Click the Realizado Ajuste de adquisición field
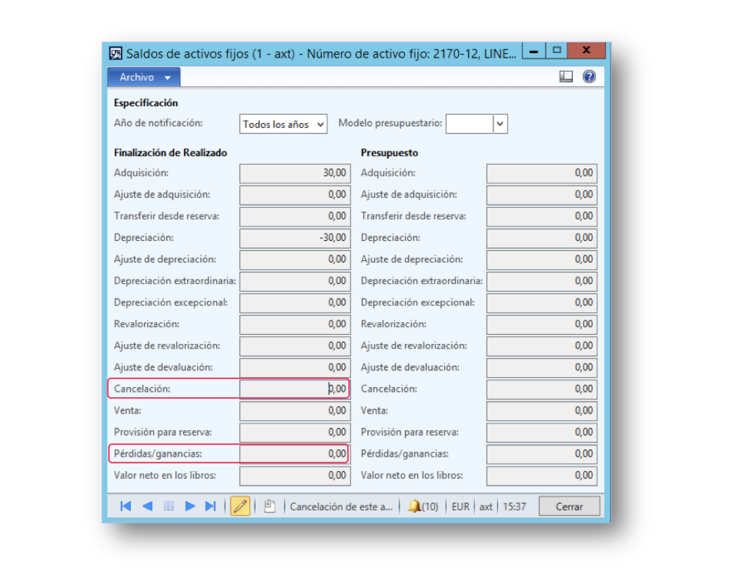Viewport: 729px width, 575px height. (x=295, y=195)
